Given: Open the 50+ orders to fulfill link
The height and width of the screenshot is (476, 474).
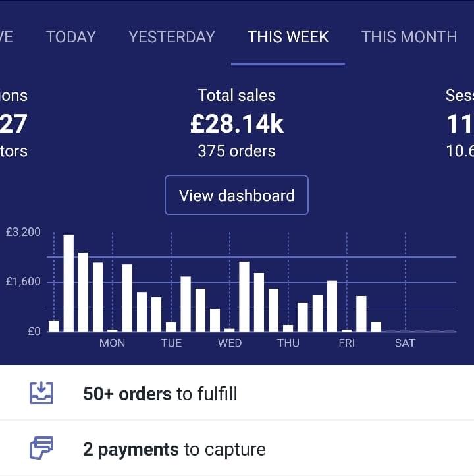Looking at the screenshot, I should point(160,394).
